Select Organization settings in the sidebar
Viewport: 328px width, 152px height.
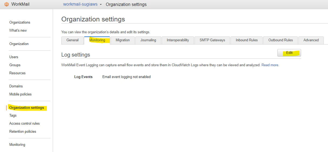point(27,108)
